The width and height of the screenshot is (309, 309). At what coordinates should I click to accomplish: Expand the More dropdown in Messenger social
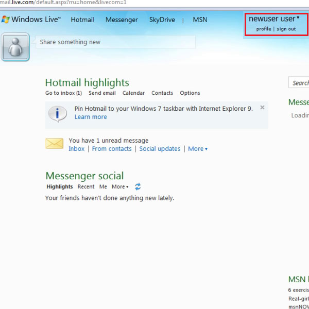click(120, 186)
